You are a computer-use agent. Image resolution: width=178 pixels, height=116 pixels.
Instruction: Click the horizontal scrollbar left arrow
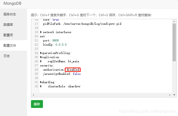[x=33, y=95]
